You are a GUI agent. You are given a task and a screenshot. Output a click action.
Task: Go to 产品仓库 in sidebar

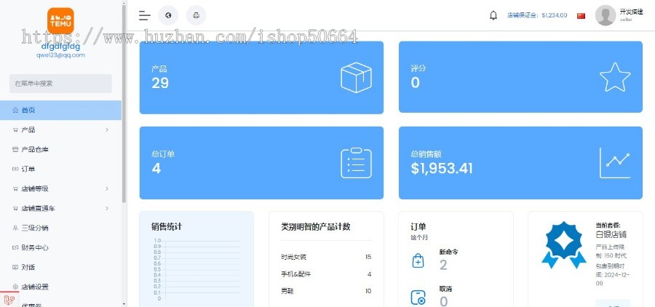coord(60,150)
